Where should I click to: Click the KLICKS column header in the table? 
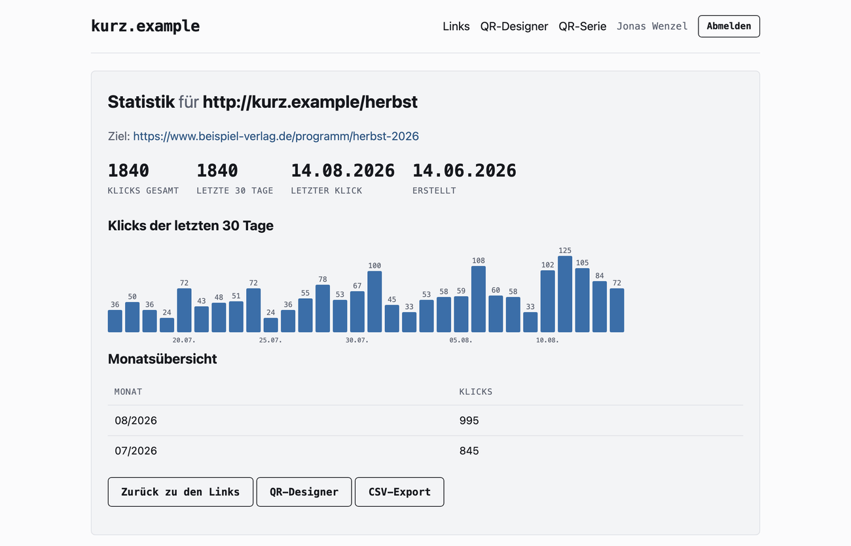(476, 392)
